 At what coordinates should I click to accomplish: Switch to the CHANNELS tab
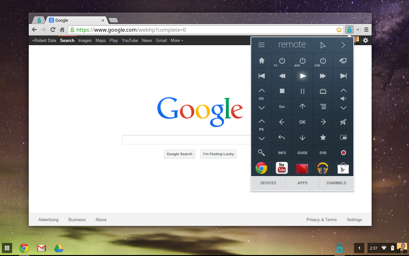(336, 183)
